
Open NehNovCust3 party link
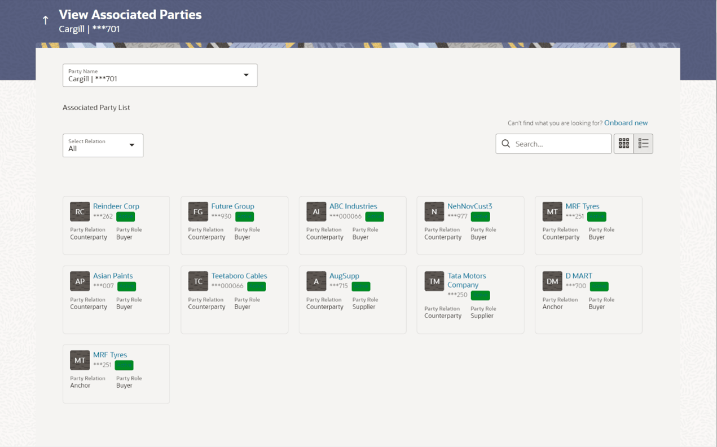tap(469, 206)
